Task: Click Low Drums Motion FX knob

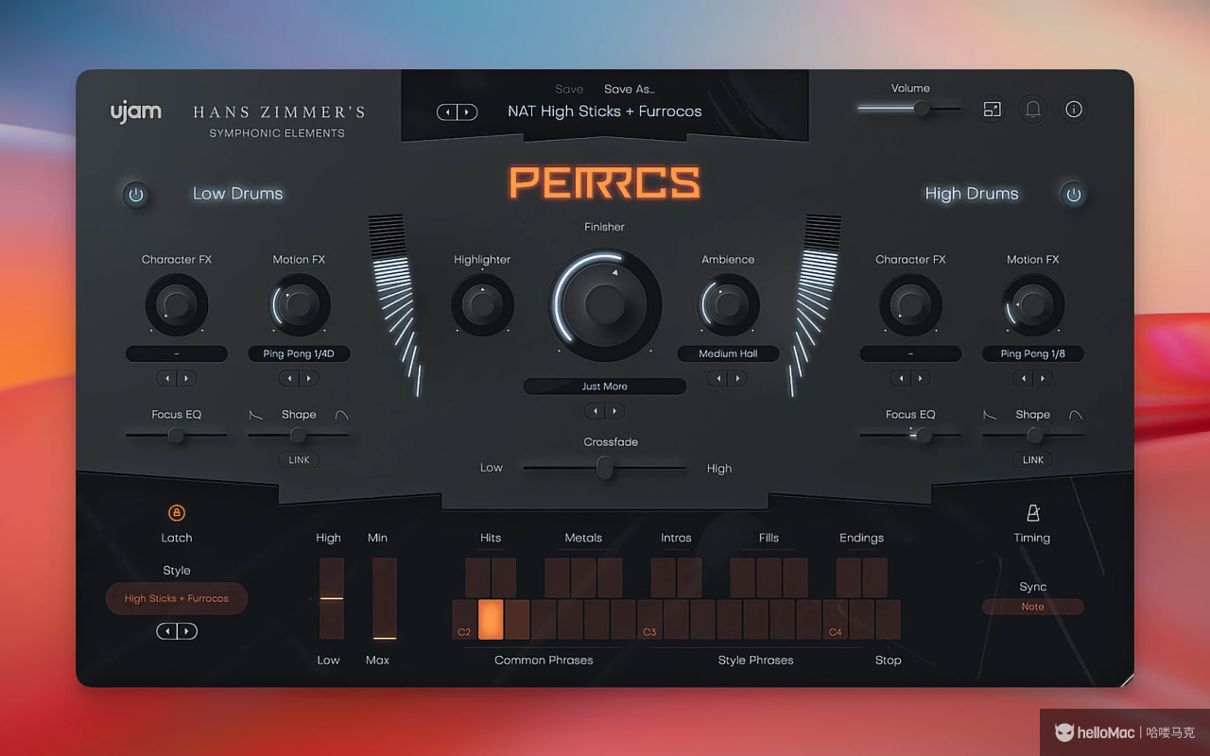Action: 299,304
